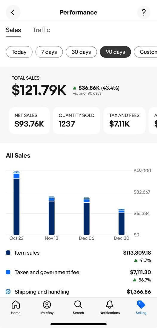Tap the Tax and Fees card
This screenshot has width=157, height=328.
click(124, 120)
